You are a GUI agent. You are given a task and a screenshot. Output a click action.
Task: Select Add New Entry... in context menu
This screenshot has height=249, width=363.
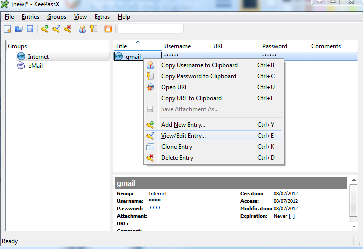213,125
